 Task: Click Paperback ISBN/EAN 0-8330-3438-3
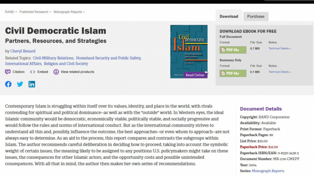tap(269, 153)
